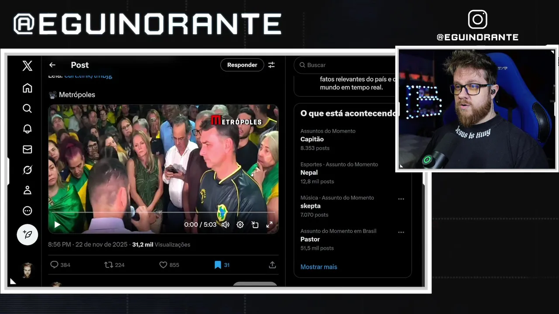Click the Instagram logo at top right
This screenshot has height=314, width=559.
coord(477,20)
